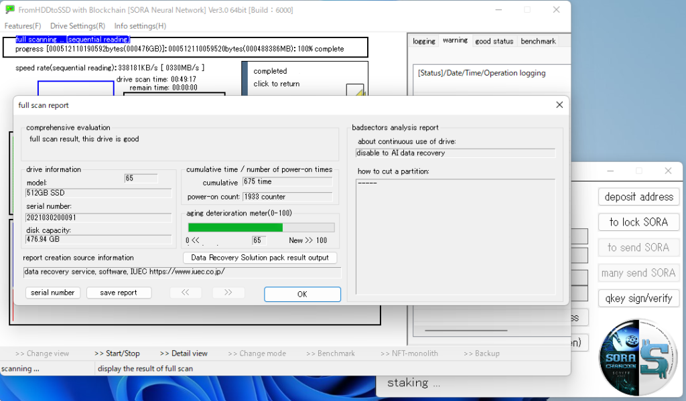This screenshot has height=401, width=686.
Task: Click the '[Status]/Date/Time/Operation logging' header
Action: [482, 73]
